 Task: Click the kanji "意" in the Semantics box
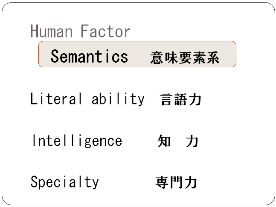click(157, 58)
